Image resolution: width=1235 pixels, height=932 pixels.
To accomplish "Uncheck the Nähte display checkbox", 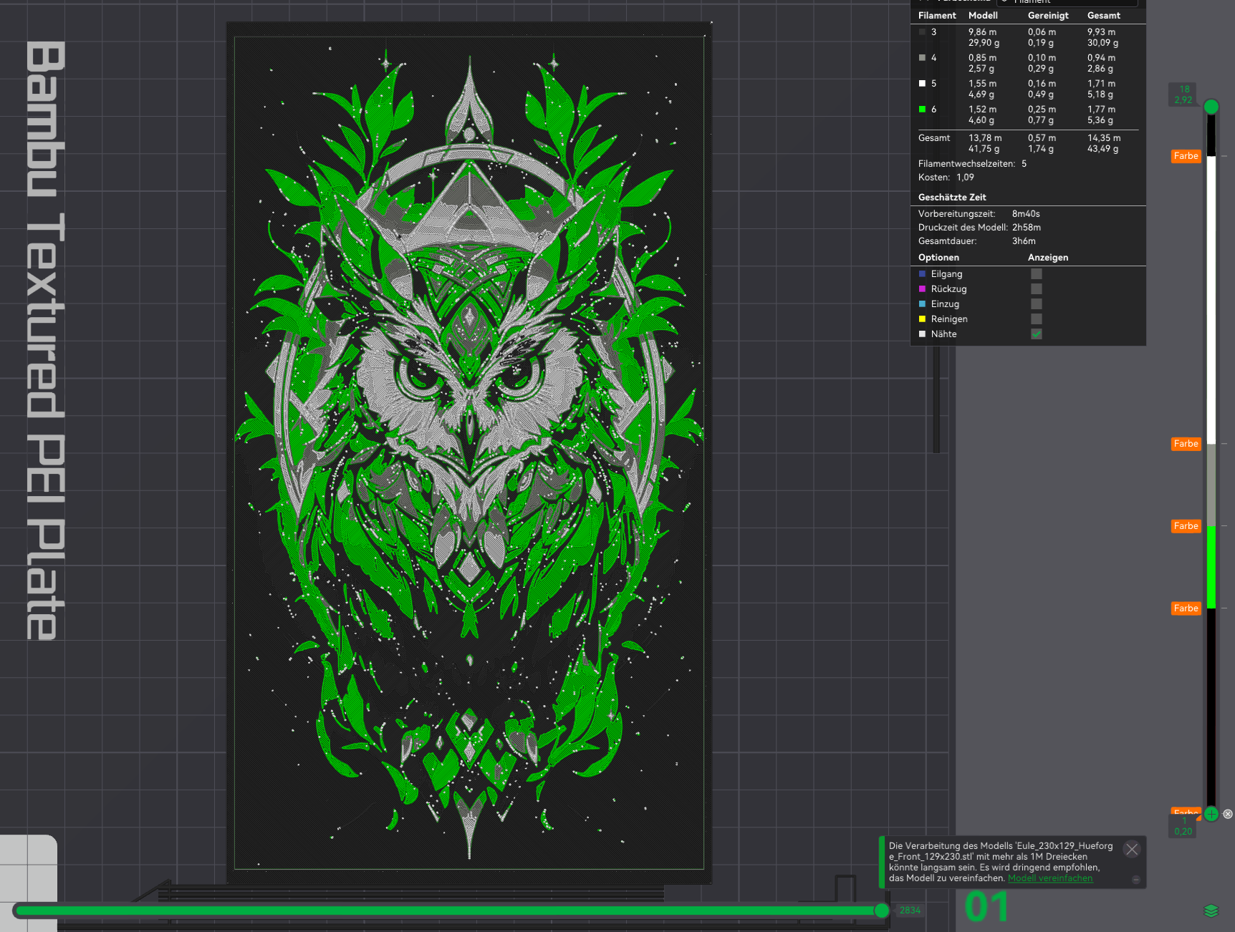I will [x=1037, y=334].
